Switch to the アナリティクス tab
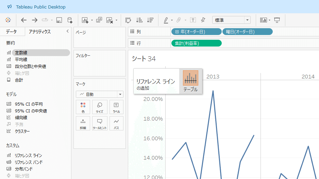The image size is (319, 179). click(40, 32)
